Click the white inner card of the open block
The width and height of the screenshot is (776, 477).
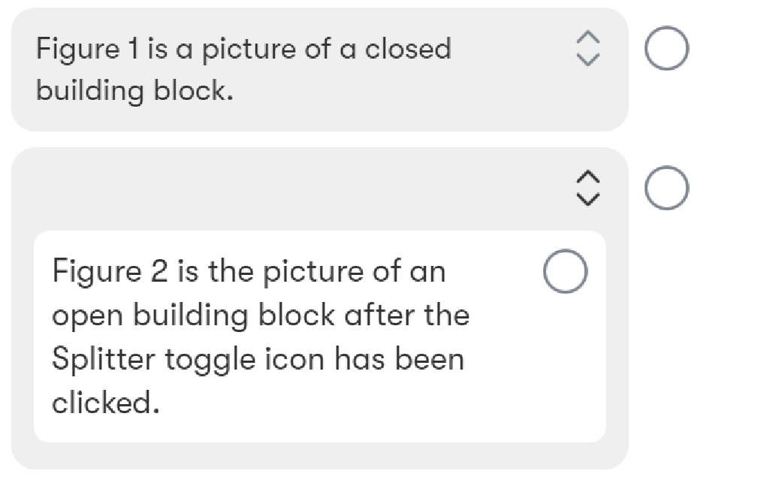pos(320,337)
